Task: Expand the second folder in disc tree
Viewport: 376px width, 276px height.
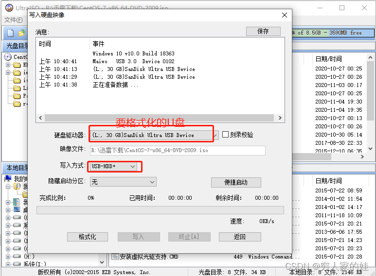Action: (8, 72)
